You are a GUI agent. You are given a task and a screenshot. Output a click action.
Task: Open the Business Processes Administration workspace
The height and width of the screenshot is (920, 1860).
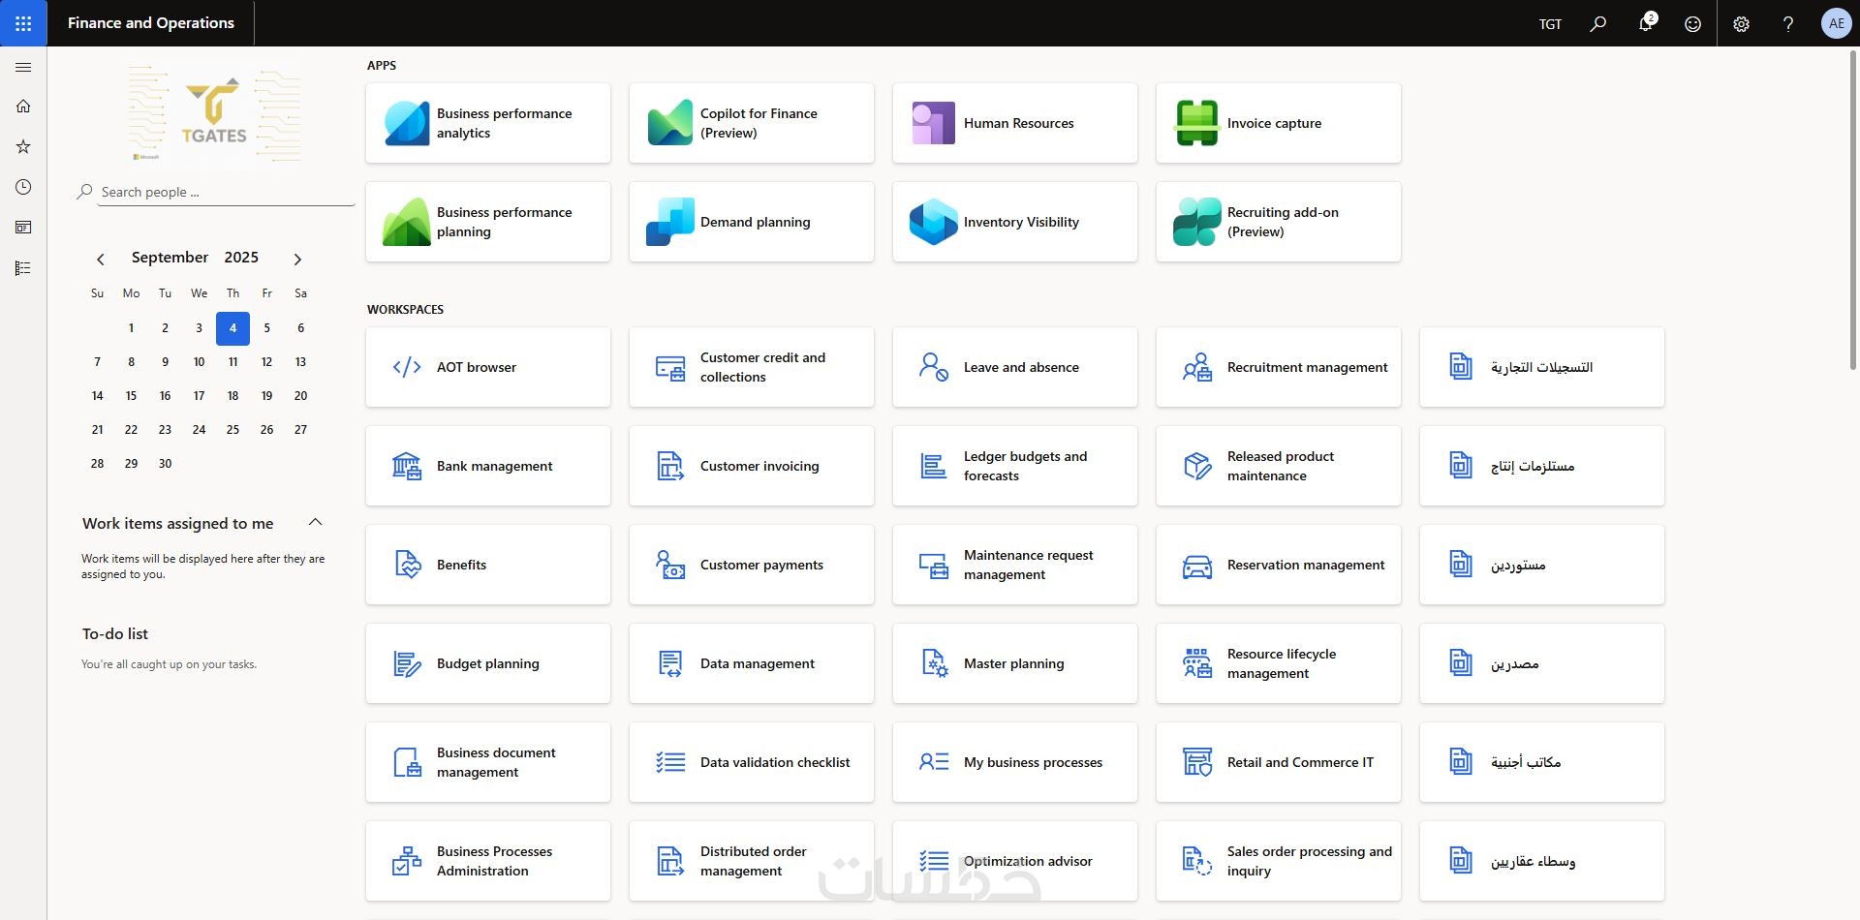click(488, 861)
